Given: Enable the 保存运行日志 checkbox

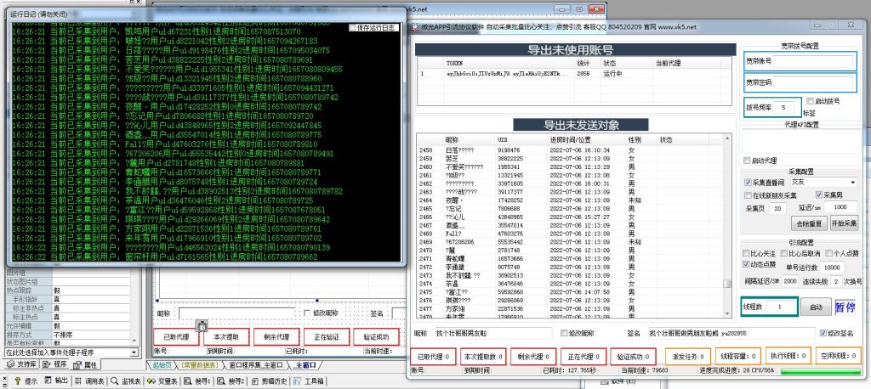Looking at the screenshot, I should [354, 28].
